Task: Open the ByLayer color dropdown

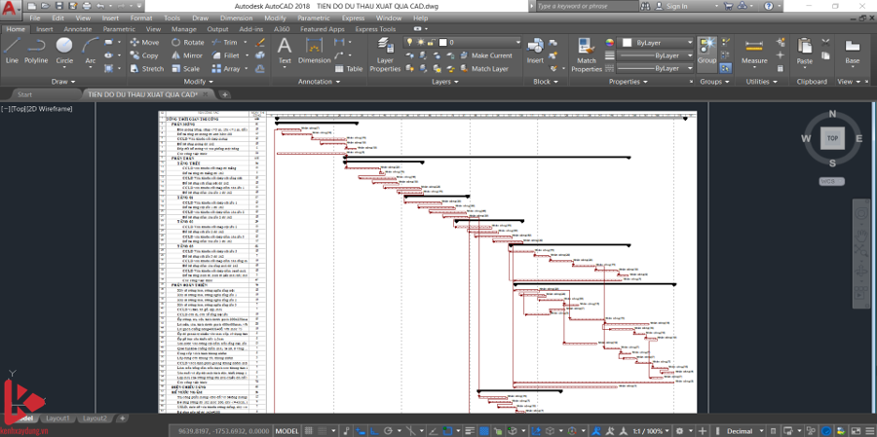Action: pos(657,43)
